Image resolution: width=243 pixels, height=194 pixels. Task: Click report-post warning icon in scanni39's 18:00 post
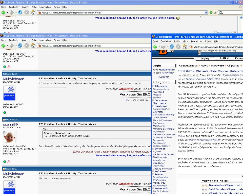9,162
